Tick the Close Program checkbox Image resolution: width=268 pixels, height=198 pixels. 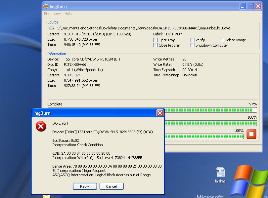156,45
